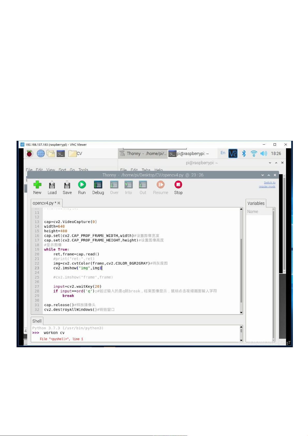Click the '#print("ret:",ret)' comment line
The height and width of the screenshot is (436, 308).
point(74,259)
